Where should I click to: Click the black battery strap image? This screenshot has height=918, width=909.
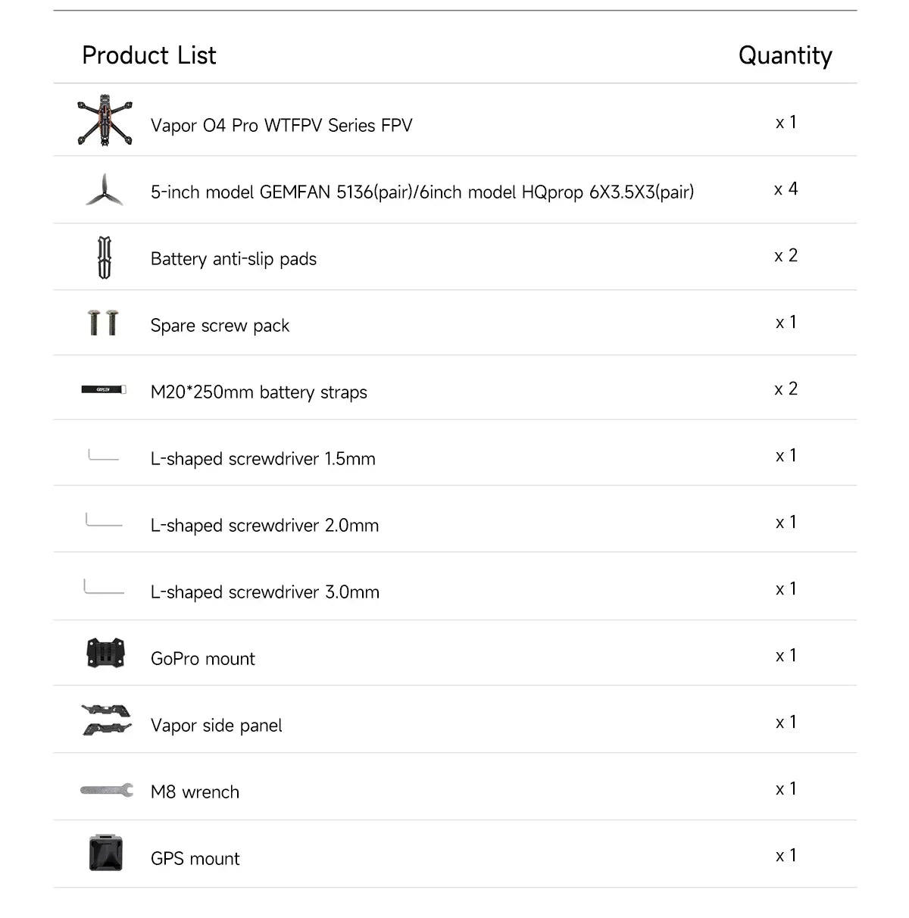pos(104,389)
